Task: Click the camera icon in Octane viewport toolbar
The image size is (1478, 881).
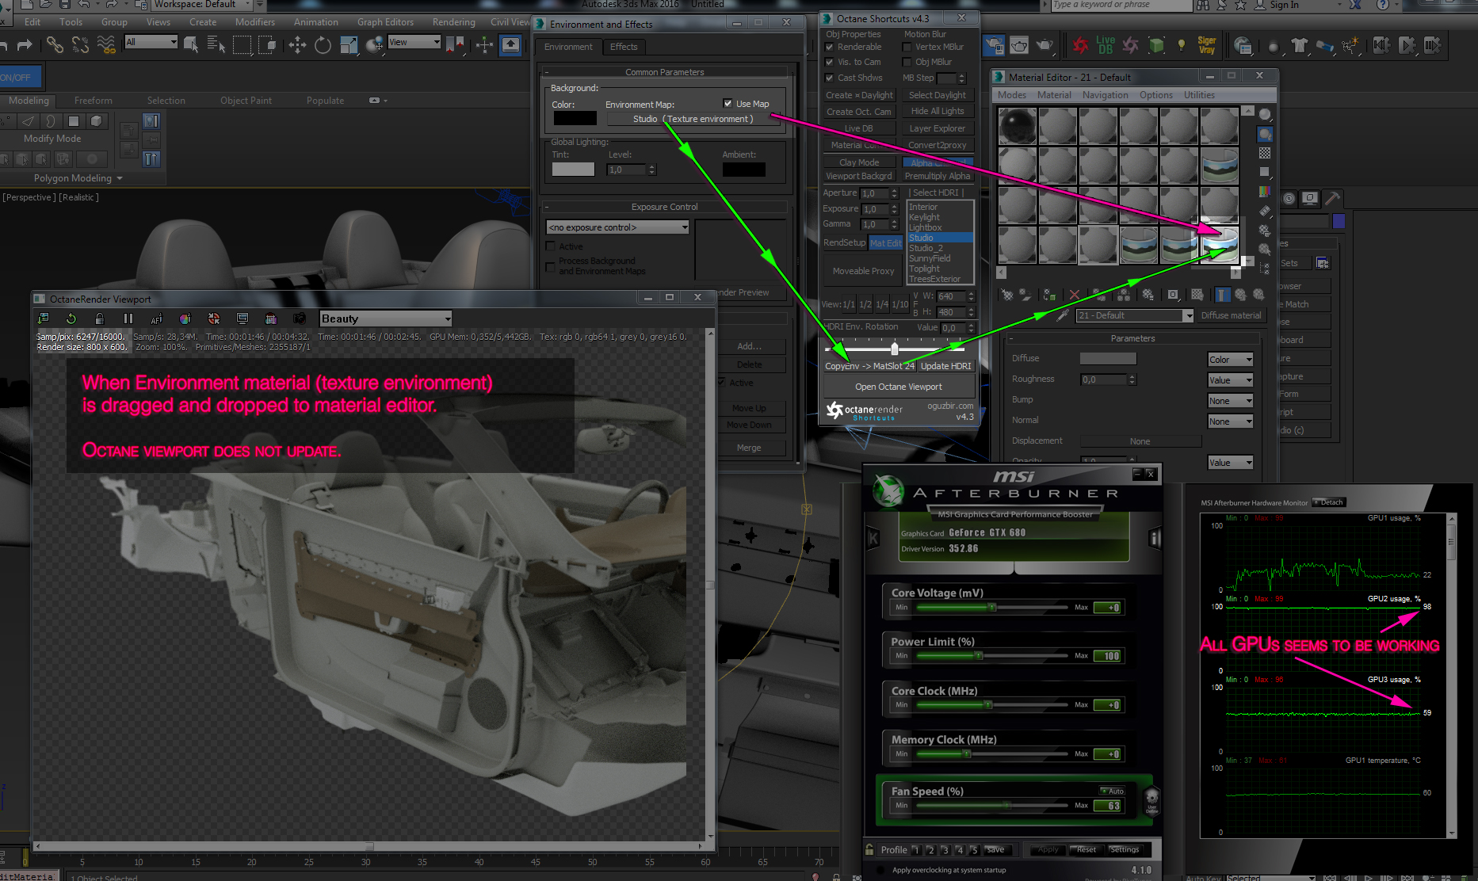Action: 300,318
